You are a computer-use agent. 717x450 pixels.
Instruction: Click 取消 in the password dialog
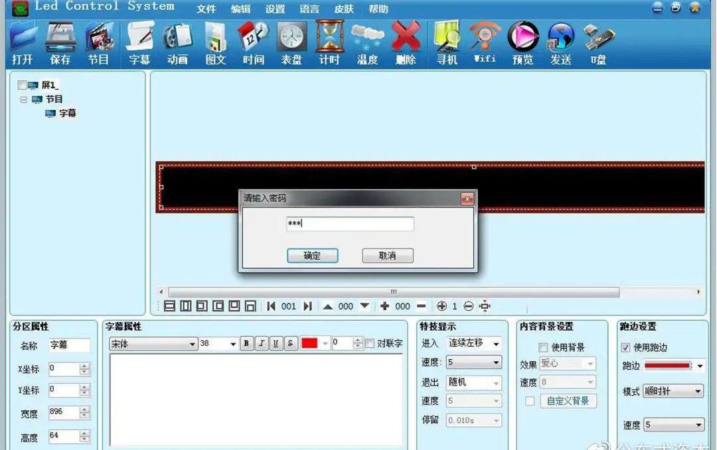pos(388,256)
